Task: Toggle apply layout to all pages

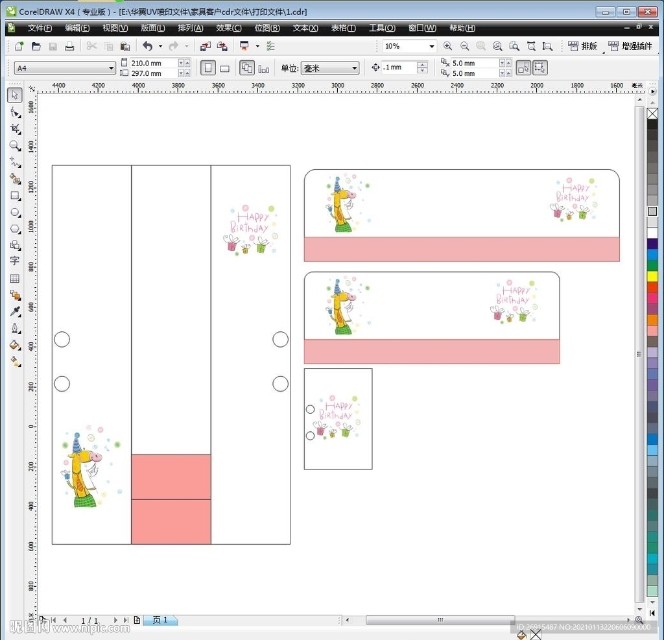Action: (x=247, y=68)
